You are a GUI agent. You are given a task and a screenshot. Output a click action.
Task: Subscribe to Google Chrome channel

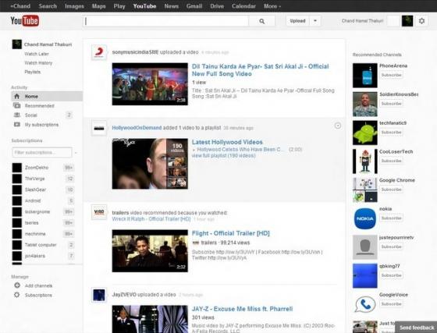click(x=391, y=190)
